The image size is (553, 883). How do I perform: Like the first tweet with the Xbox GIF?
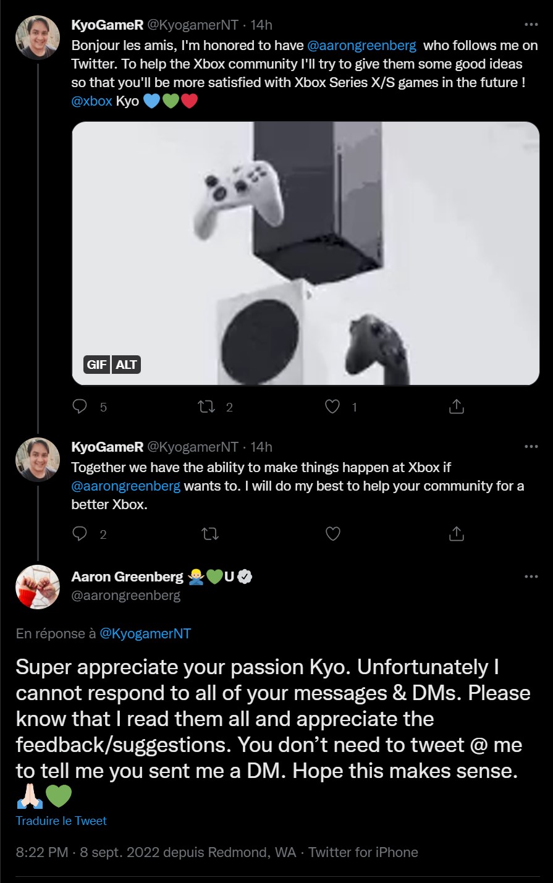333,407
